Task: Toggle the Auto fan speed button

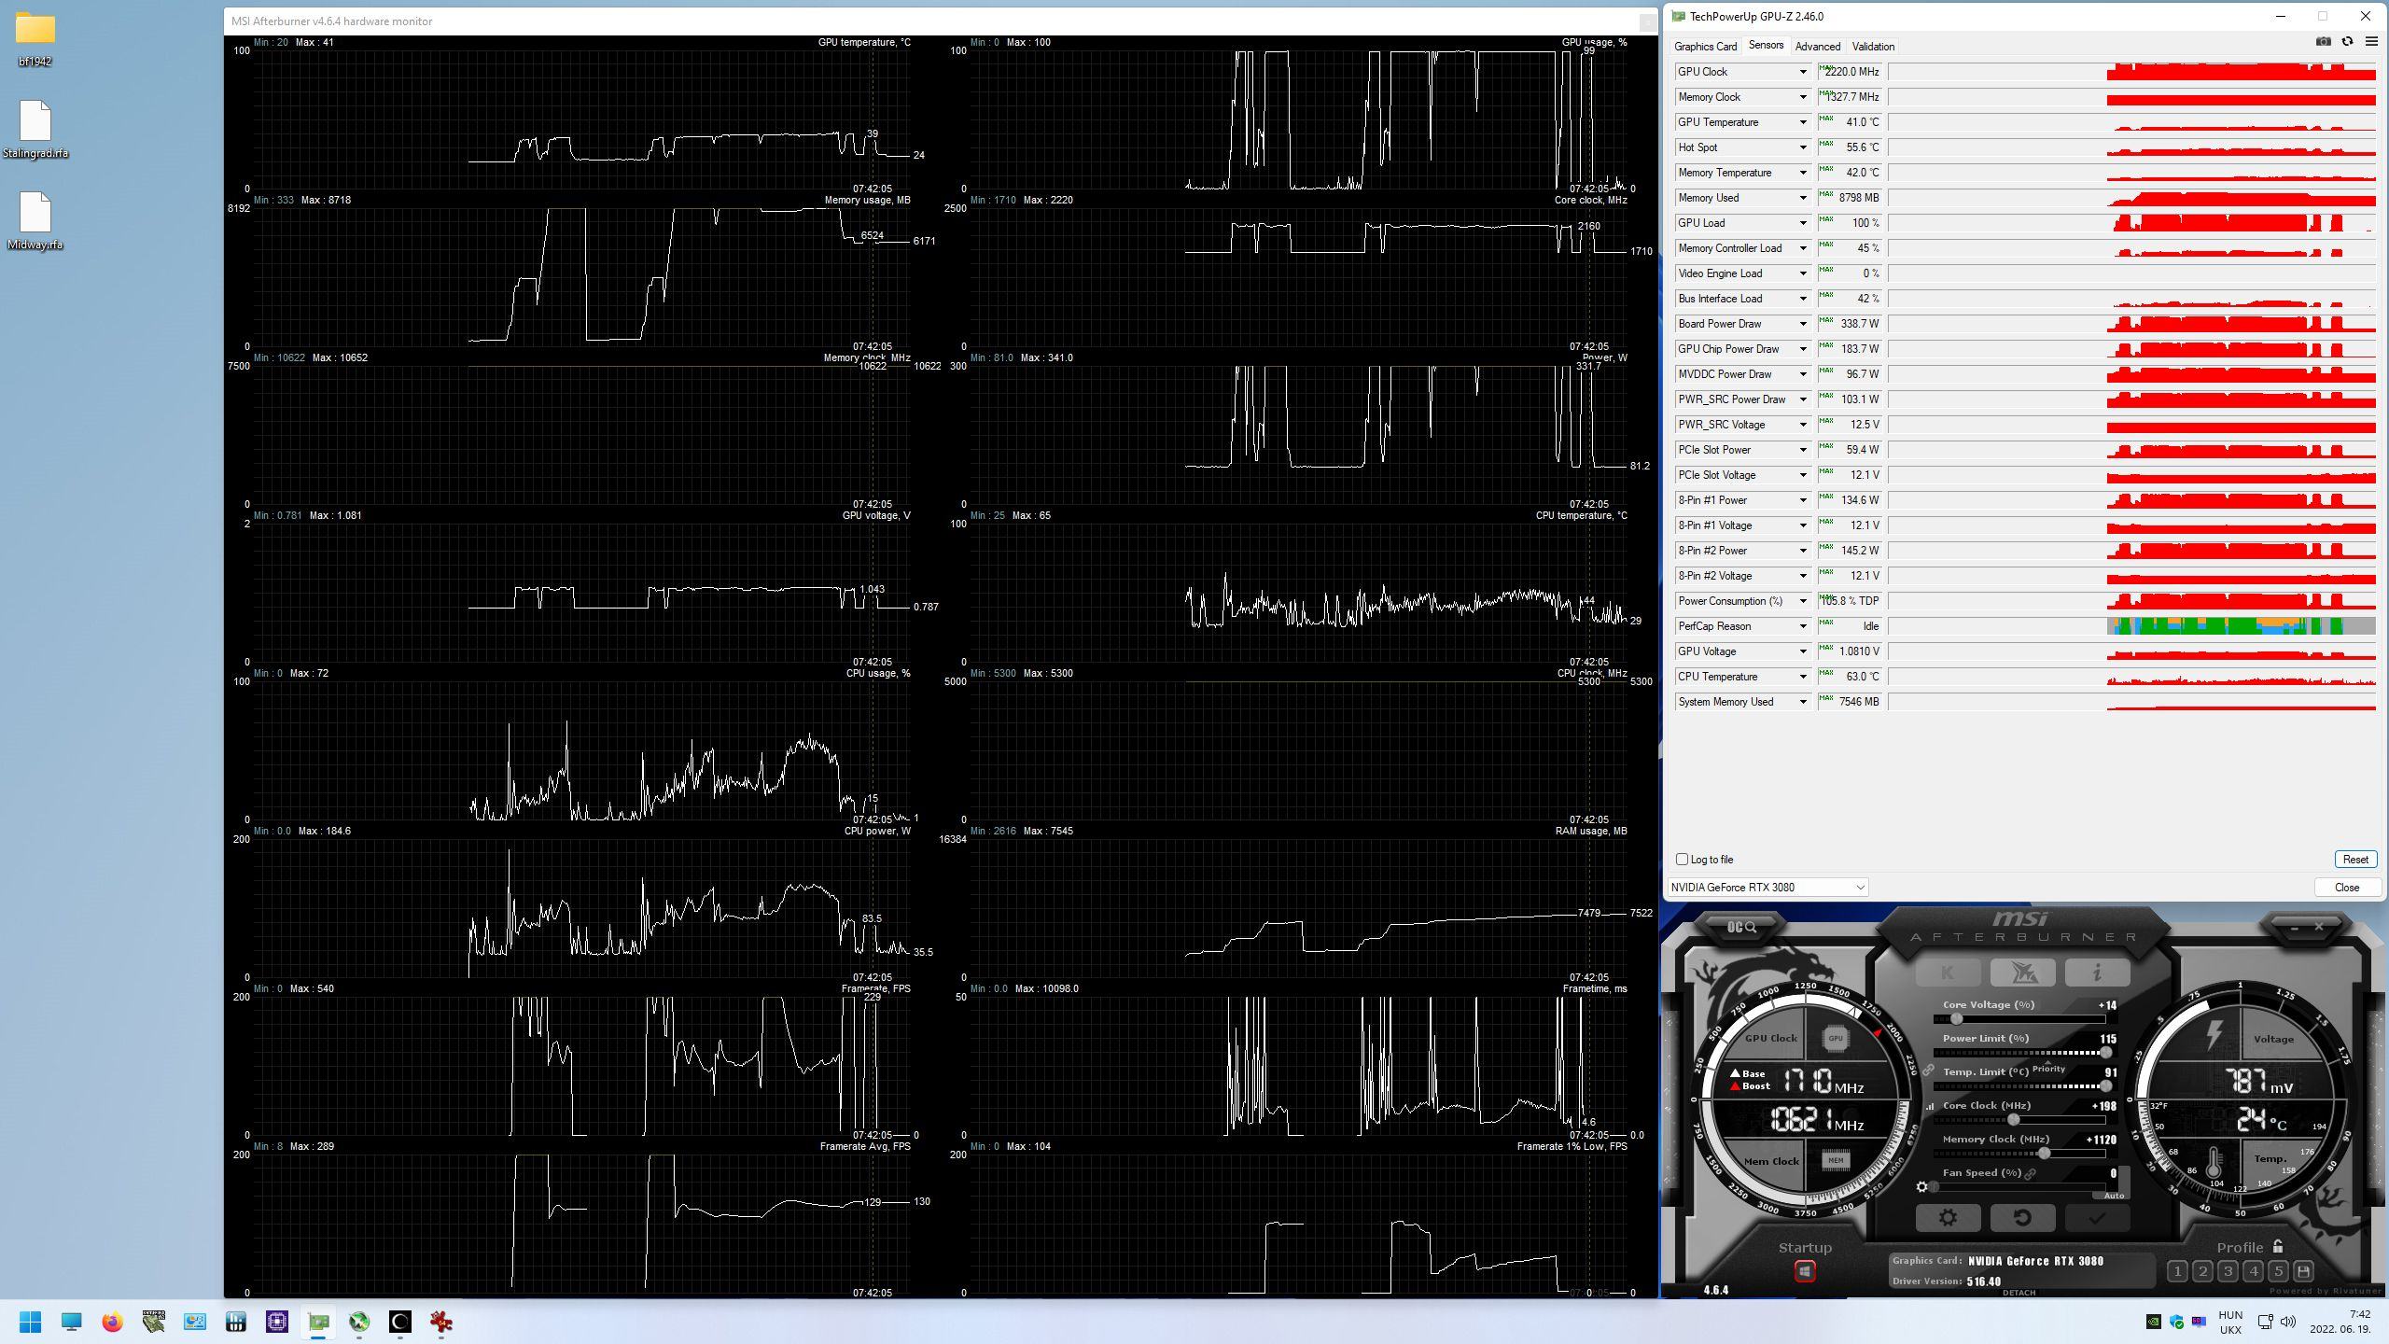Action: 2114,1195
